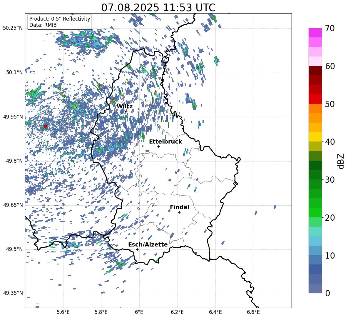Click the Wiltz station cross marker
The width and height of the screenshot is (348, 318).
point(126,111)
